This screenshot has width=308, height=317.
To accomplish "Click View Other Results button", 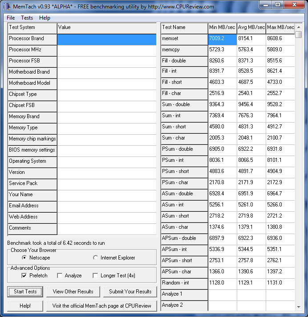I will [73, 292].
